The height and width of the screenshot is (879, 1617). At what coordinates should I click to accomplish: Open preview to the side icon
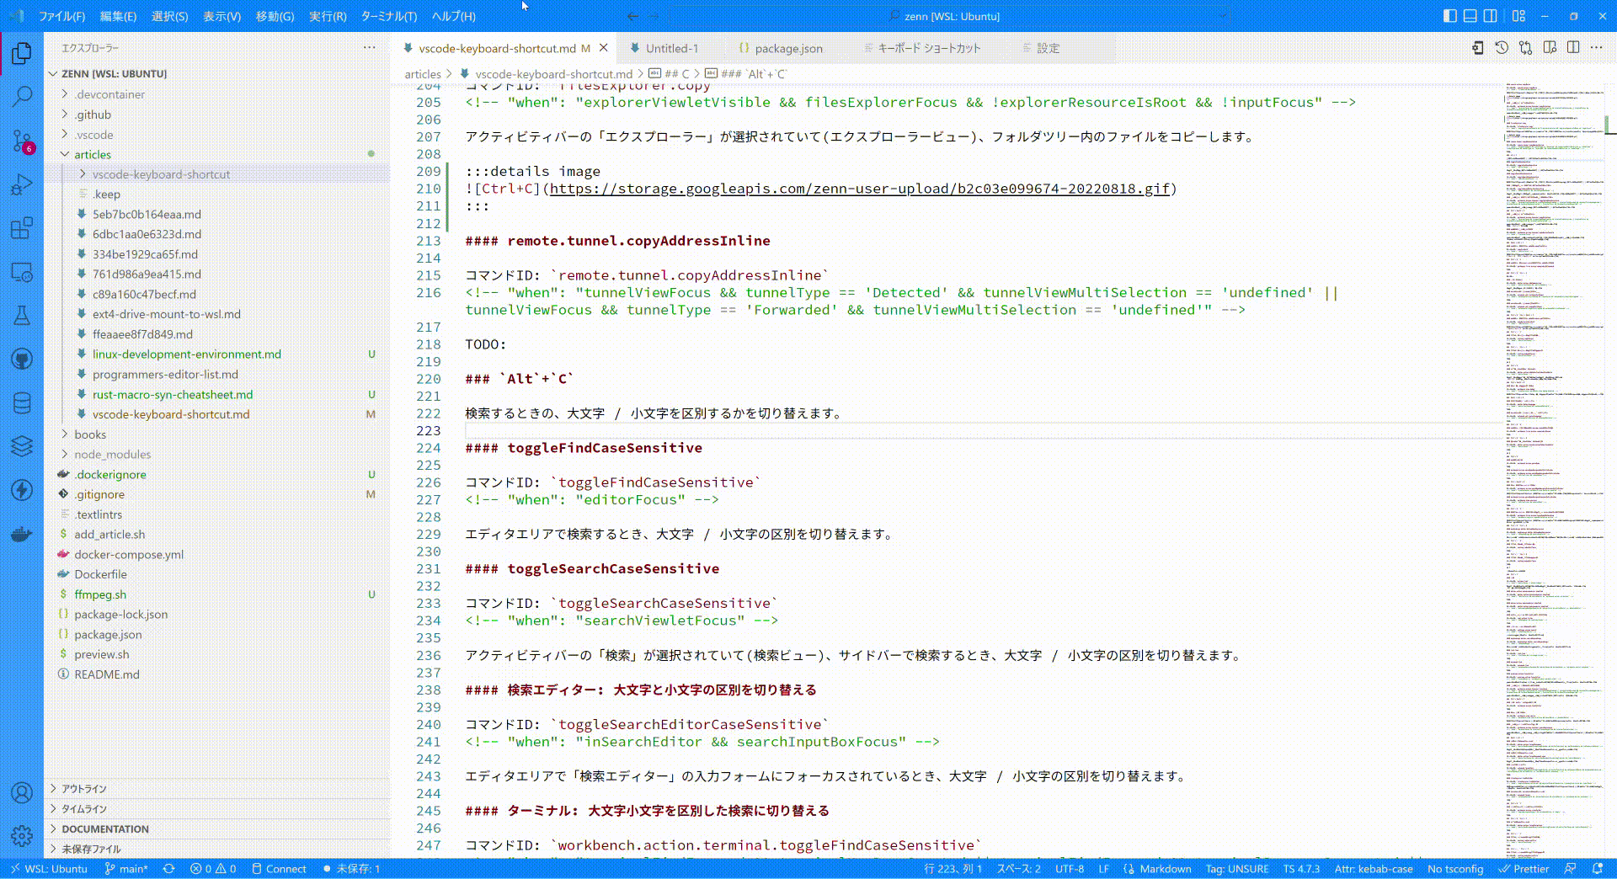1550,48
